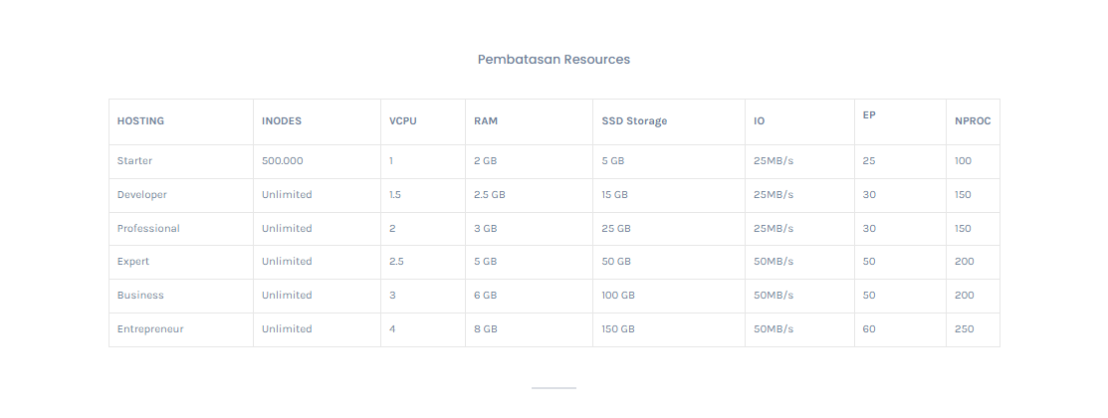Click the SSD Storage column header

point(634,121)
